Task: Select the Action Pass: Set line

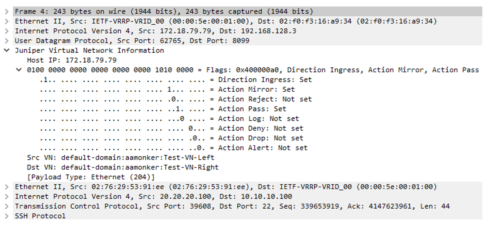Action: pyautogui.click(x=163, y=109)
